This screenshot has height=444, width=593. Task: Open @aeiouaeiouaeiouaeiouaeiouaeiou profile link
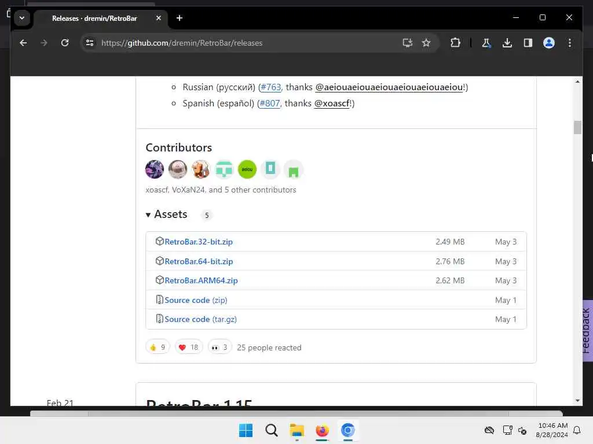[389, 87]
